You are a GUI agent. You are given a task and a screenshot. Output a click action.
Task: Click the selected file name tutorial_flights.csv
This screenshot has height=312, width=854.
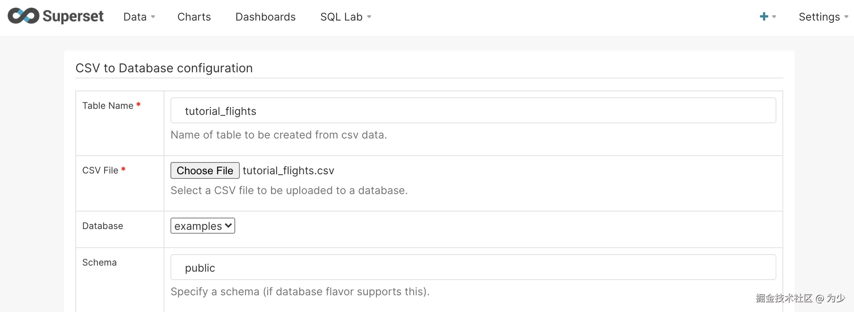click(x=288, y=170)
